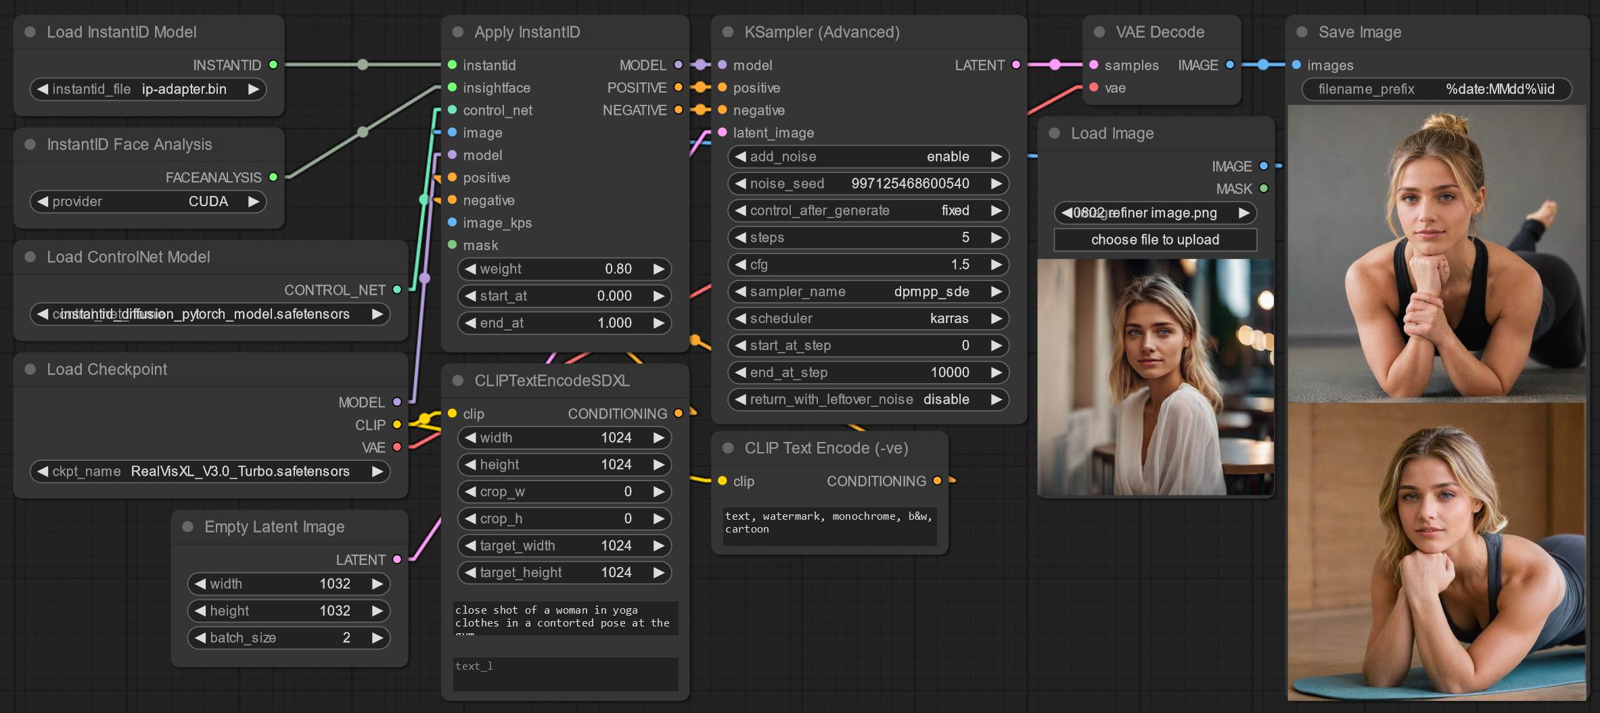Edit the end_at_step 10000 field
Viewport: 1600px width, 713px height.
point(869,372)
